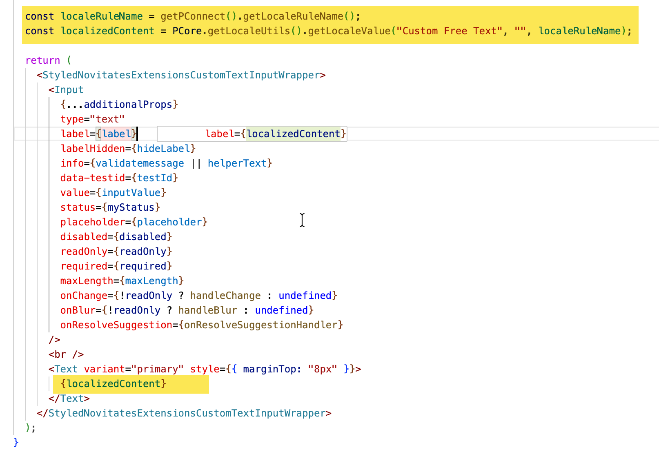Click the PCore identifier in the second line
Viewport: 659px width, 450px height.
pyautogui.click(x=187, y=31)
